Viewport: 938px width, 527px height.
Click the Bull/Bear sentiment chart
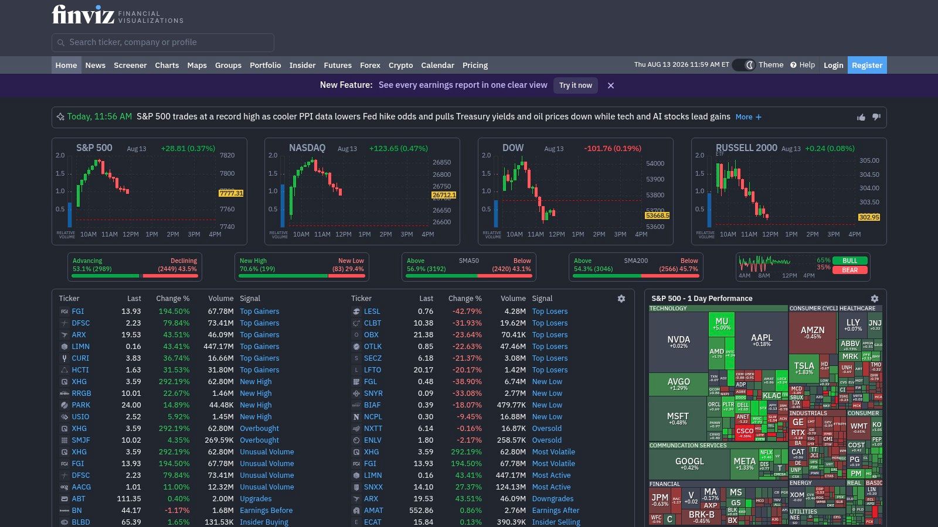point(803,267)
